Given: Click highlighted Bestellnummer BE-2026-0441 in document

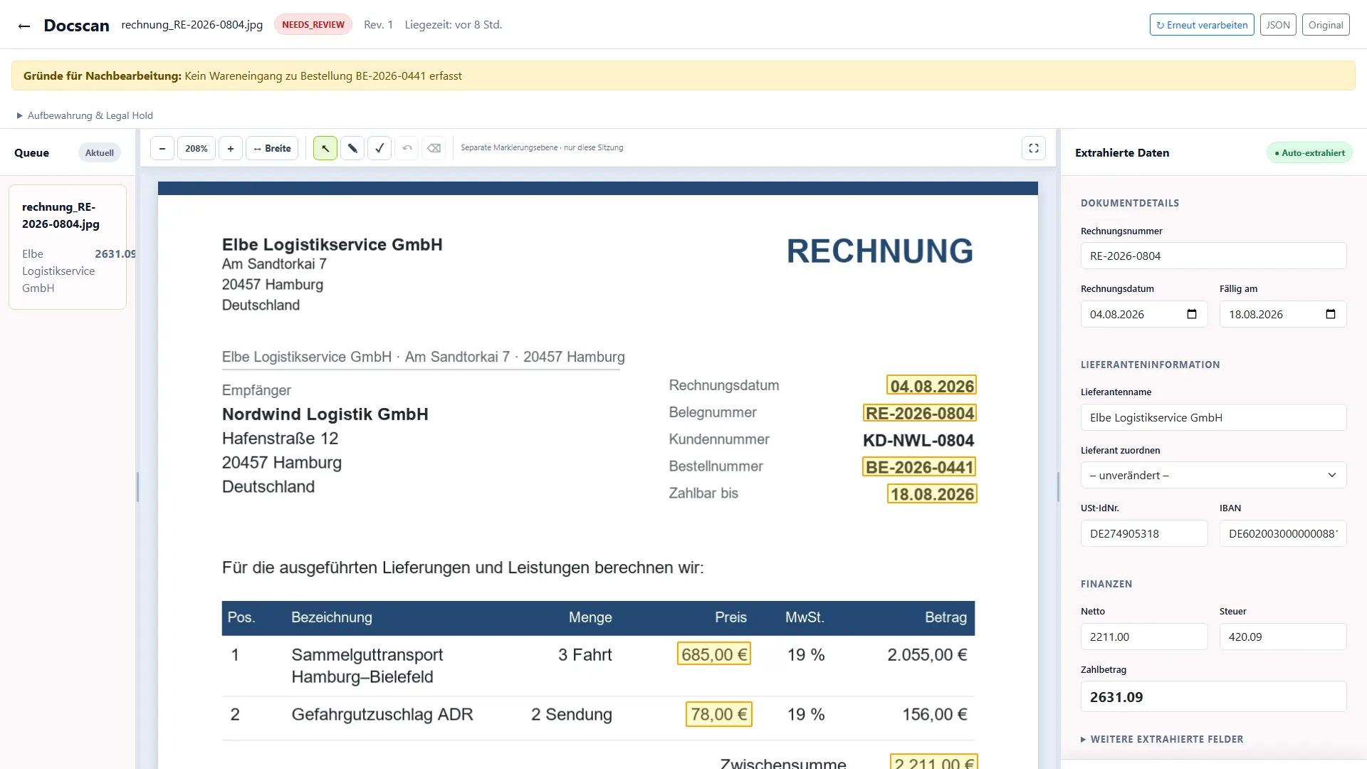Looking at the screenshot, I should click(919, 467).
